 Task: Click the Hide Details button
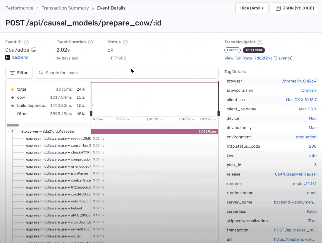pyautogui.click(x=252, y=8)
